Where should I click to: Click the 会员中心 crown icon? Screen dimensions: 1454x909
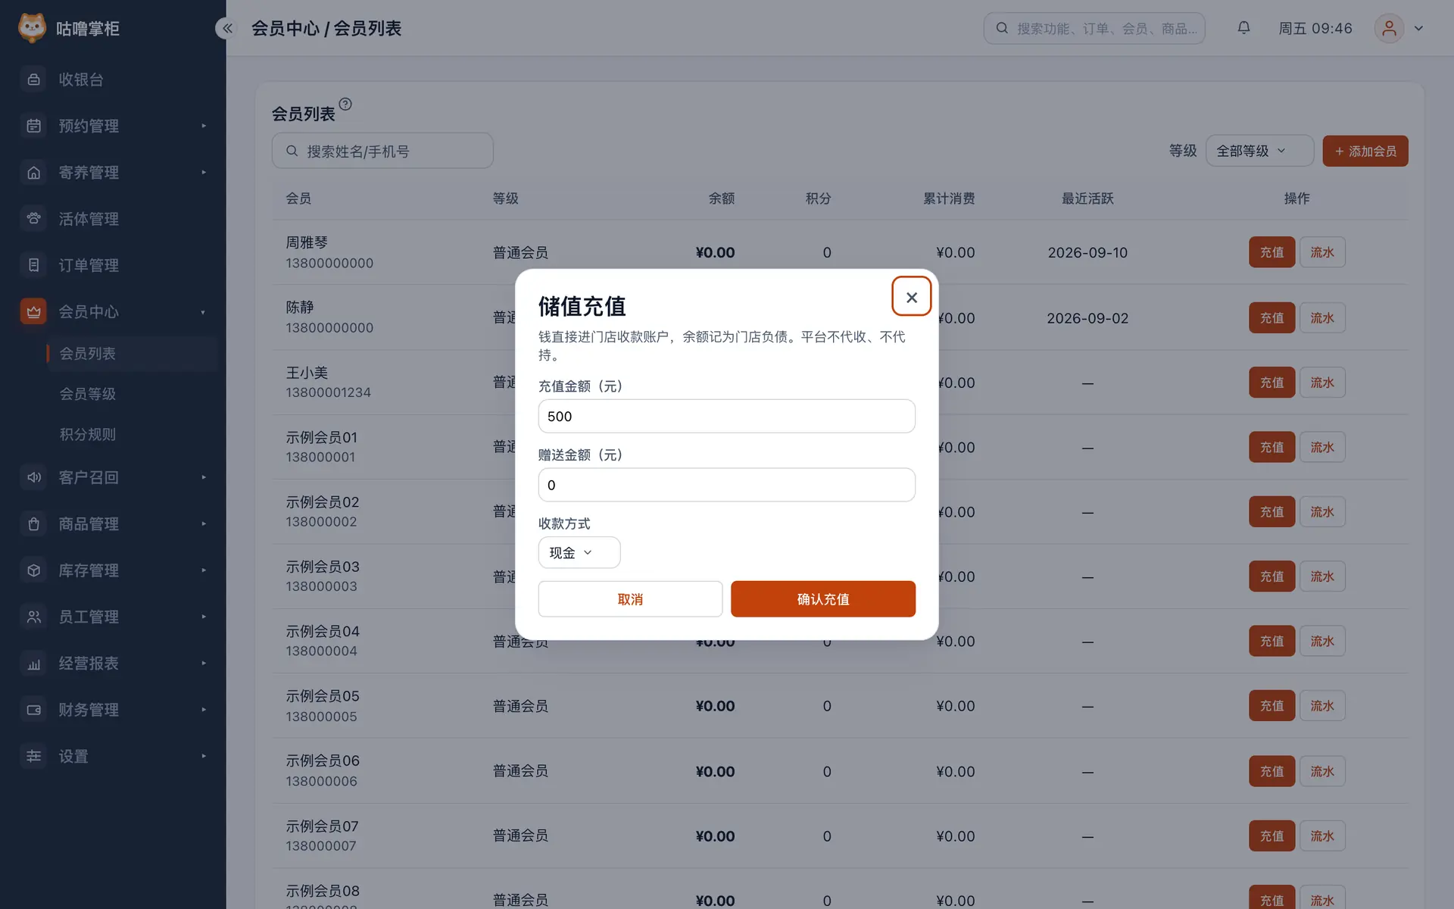click(33, 311)
